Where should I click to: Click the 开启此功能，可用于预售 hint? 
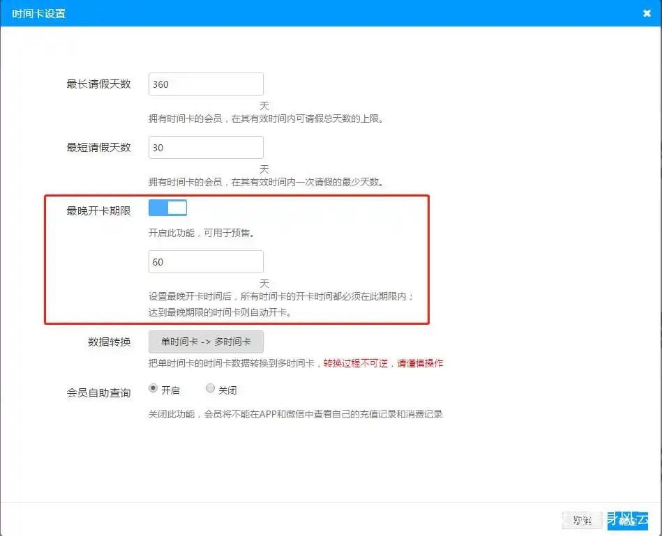[202, 233]
